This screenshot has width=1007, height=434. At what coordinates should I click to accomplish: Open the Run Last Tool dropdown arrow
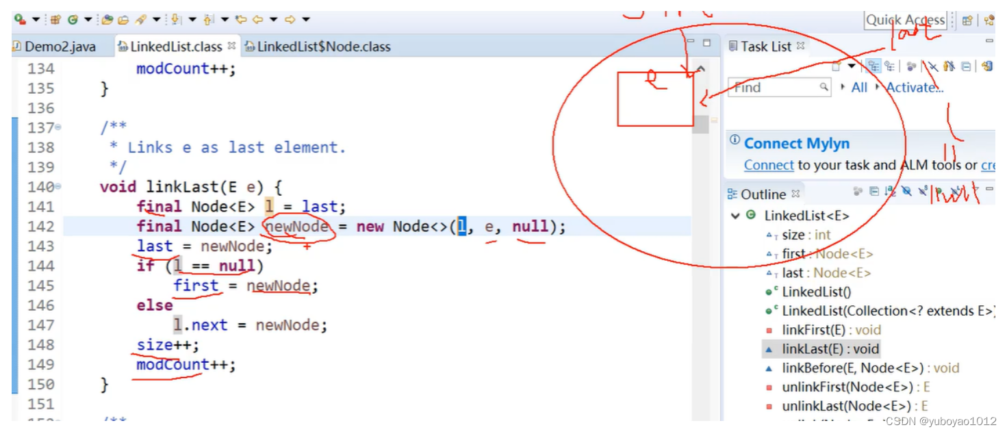coord(36,19)
